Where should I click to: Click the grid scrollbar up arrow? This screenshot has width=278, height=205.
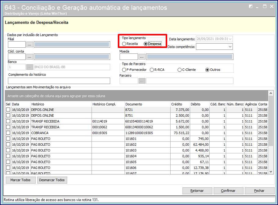(x=271, y=93)
